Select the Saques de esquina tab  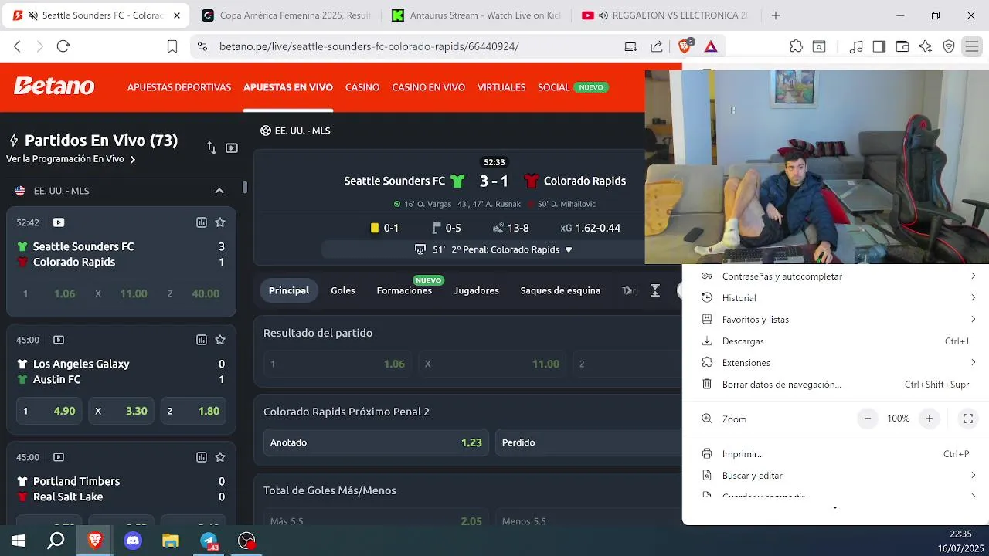tap(560, 290)
